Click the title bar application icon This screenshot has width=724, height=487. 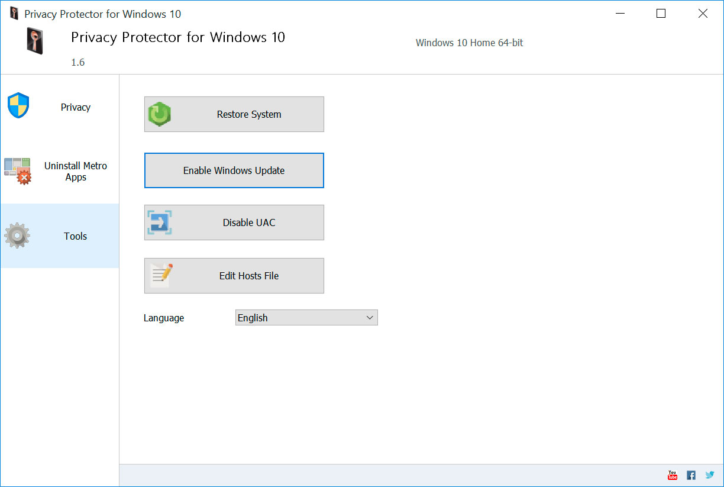click(15, 13)
